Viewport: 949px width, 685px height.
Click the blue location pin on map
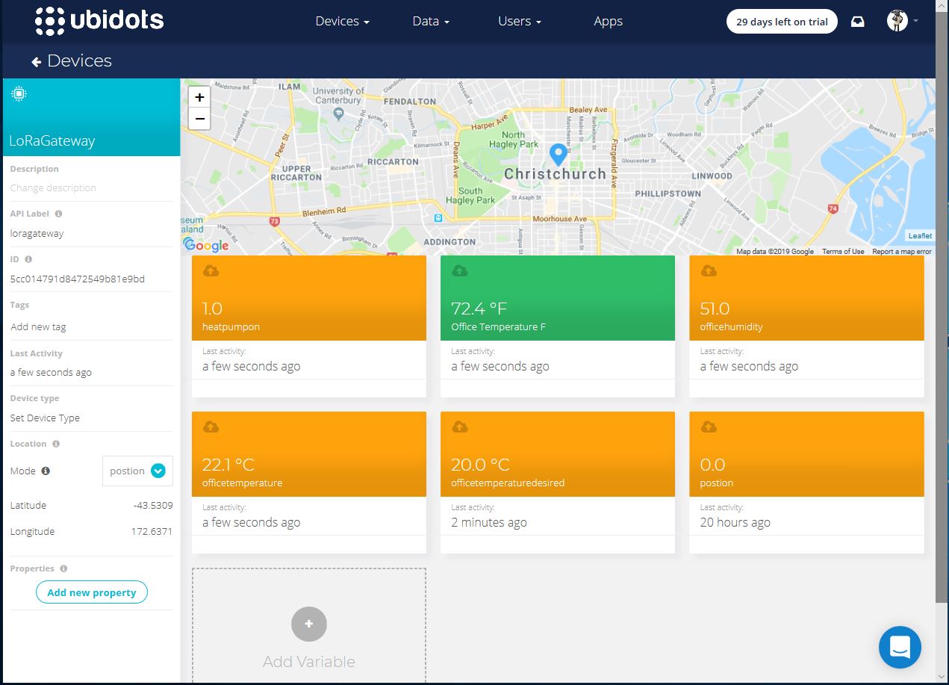[558, 155]
